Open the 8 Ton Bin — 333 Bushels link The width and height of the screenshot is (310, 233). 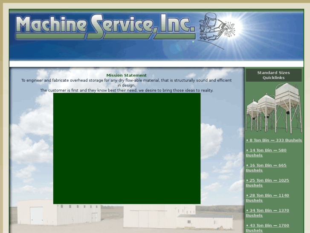pos(274,140)
